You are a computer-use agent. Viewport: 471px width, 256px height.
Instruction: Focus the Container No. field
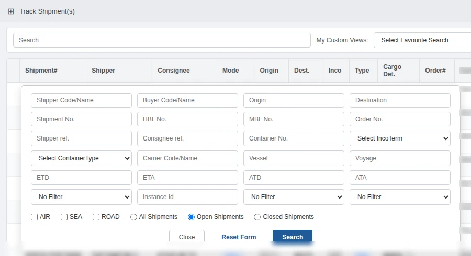tap(294, 138)
